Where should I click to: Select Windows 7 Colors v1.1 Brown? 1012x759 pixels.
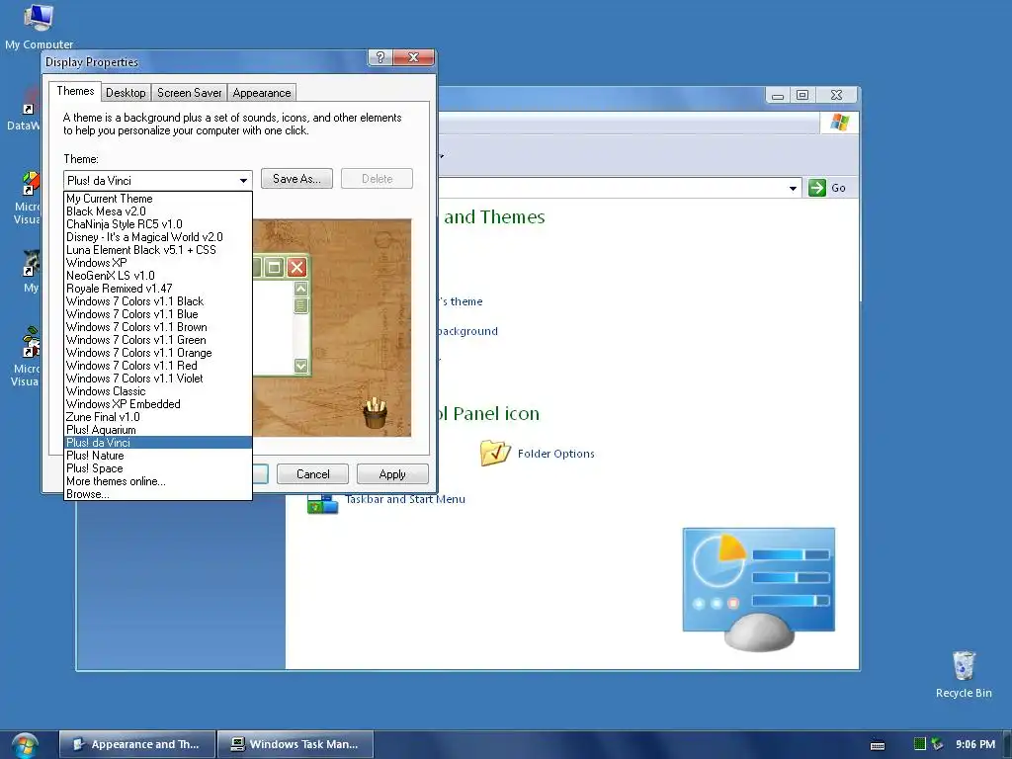pyautogui.click(x=158, y=327)
